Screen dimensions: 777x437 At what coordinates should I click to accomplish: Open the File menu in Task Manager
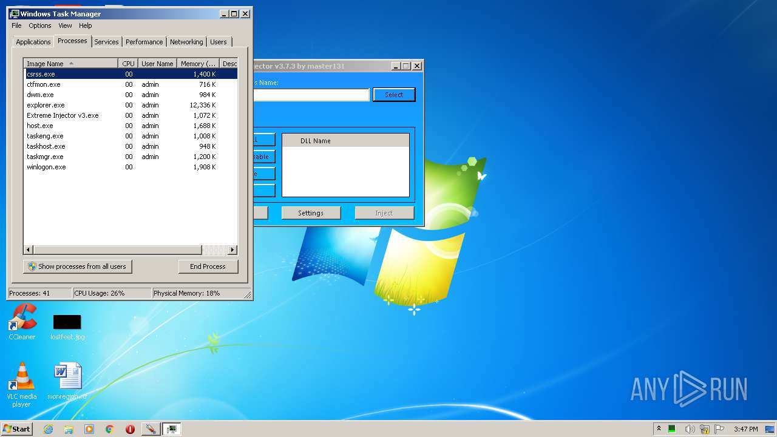click(16, 25)
